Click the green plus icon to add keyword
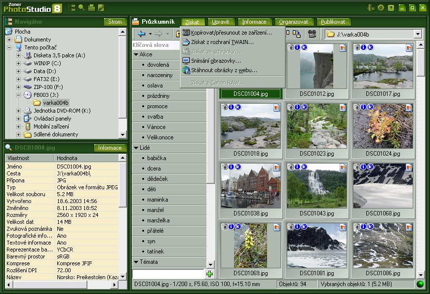Screen dimensions: 430x294 [x=209, y=274]
